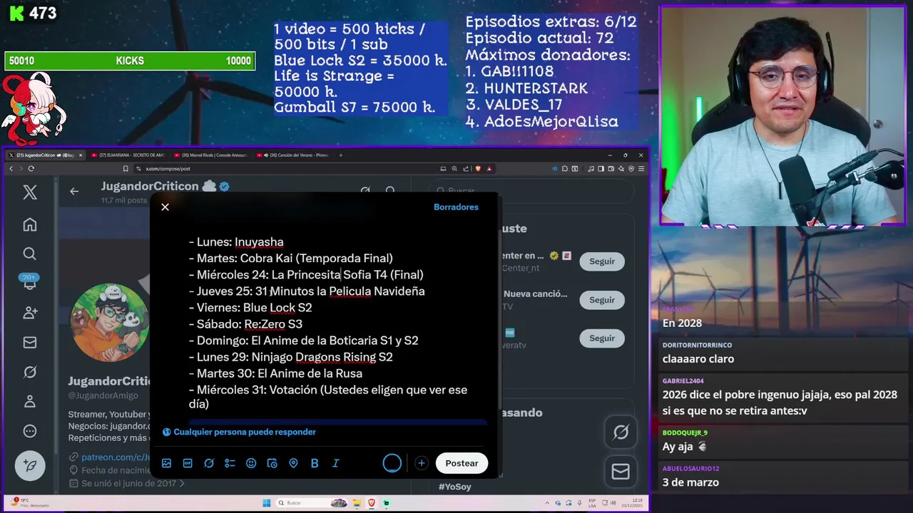
Task: Bookmark this page in the browser
Action: pos(126,169)
